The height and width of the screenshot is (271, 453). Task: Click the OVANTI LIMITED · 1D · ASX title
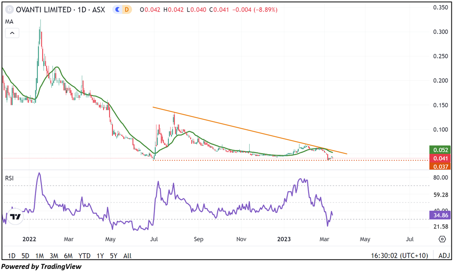pos(60,10)
